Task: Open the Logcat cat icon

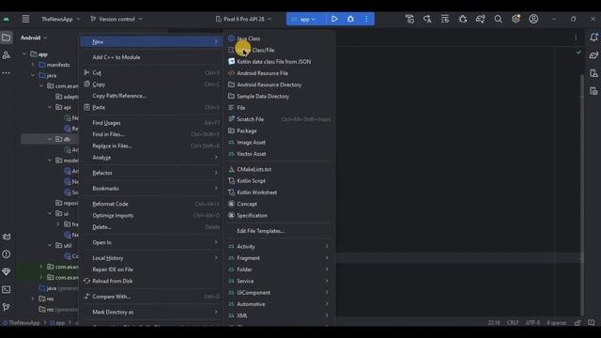Action: [7, 237]
